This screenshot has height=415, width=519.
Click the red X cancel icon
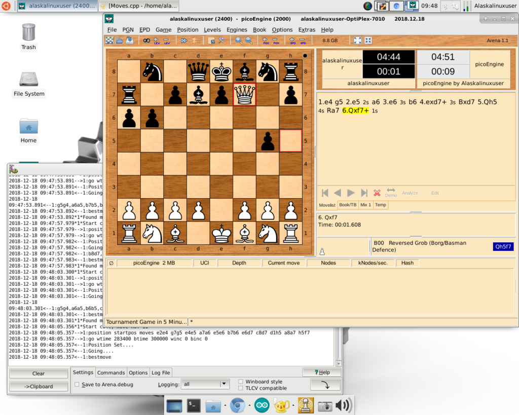377,193
